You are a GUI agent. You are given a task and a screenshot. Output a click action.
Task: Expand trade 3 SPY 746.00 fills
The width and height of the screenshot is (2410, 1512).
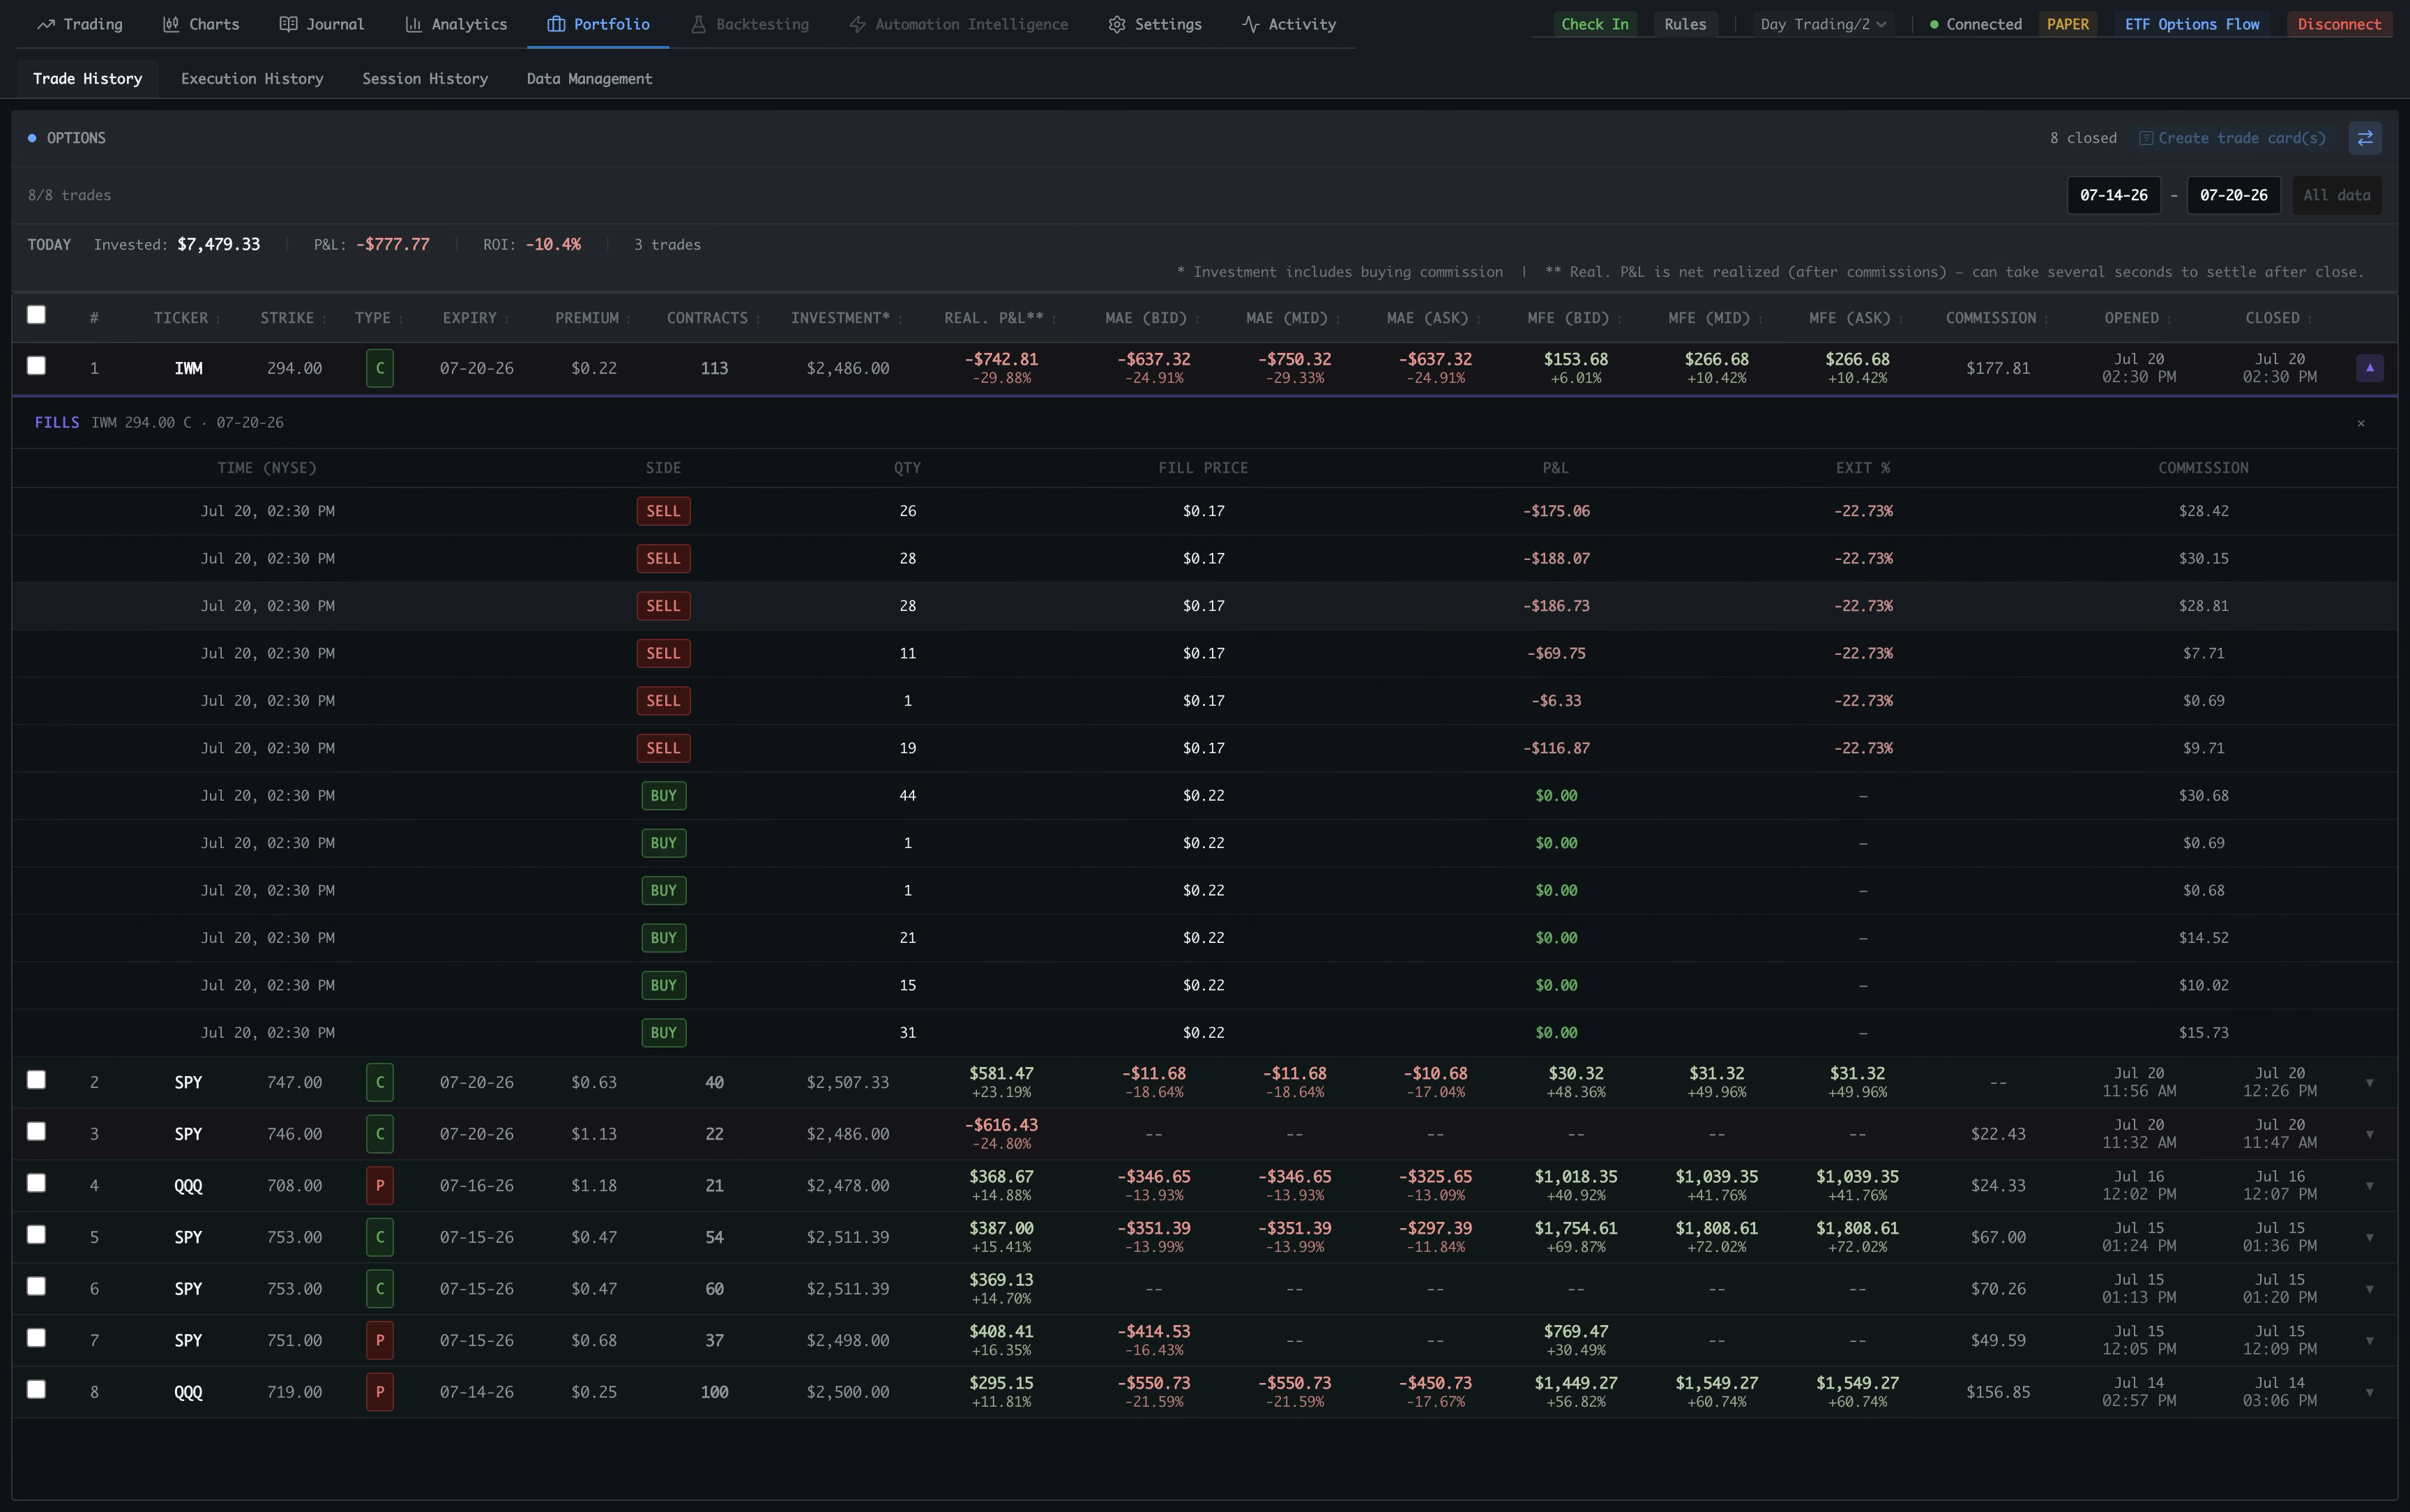[2369, 1135]
